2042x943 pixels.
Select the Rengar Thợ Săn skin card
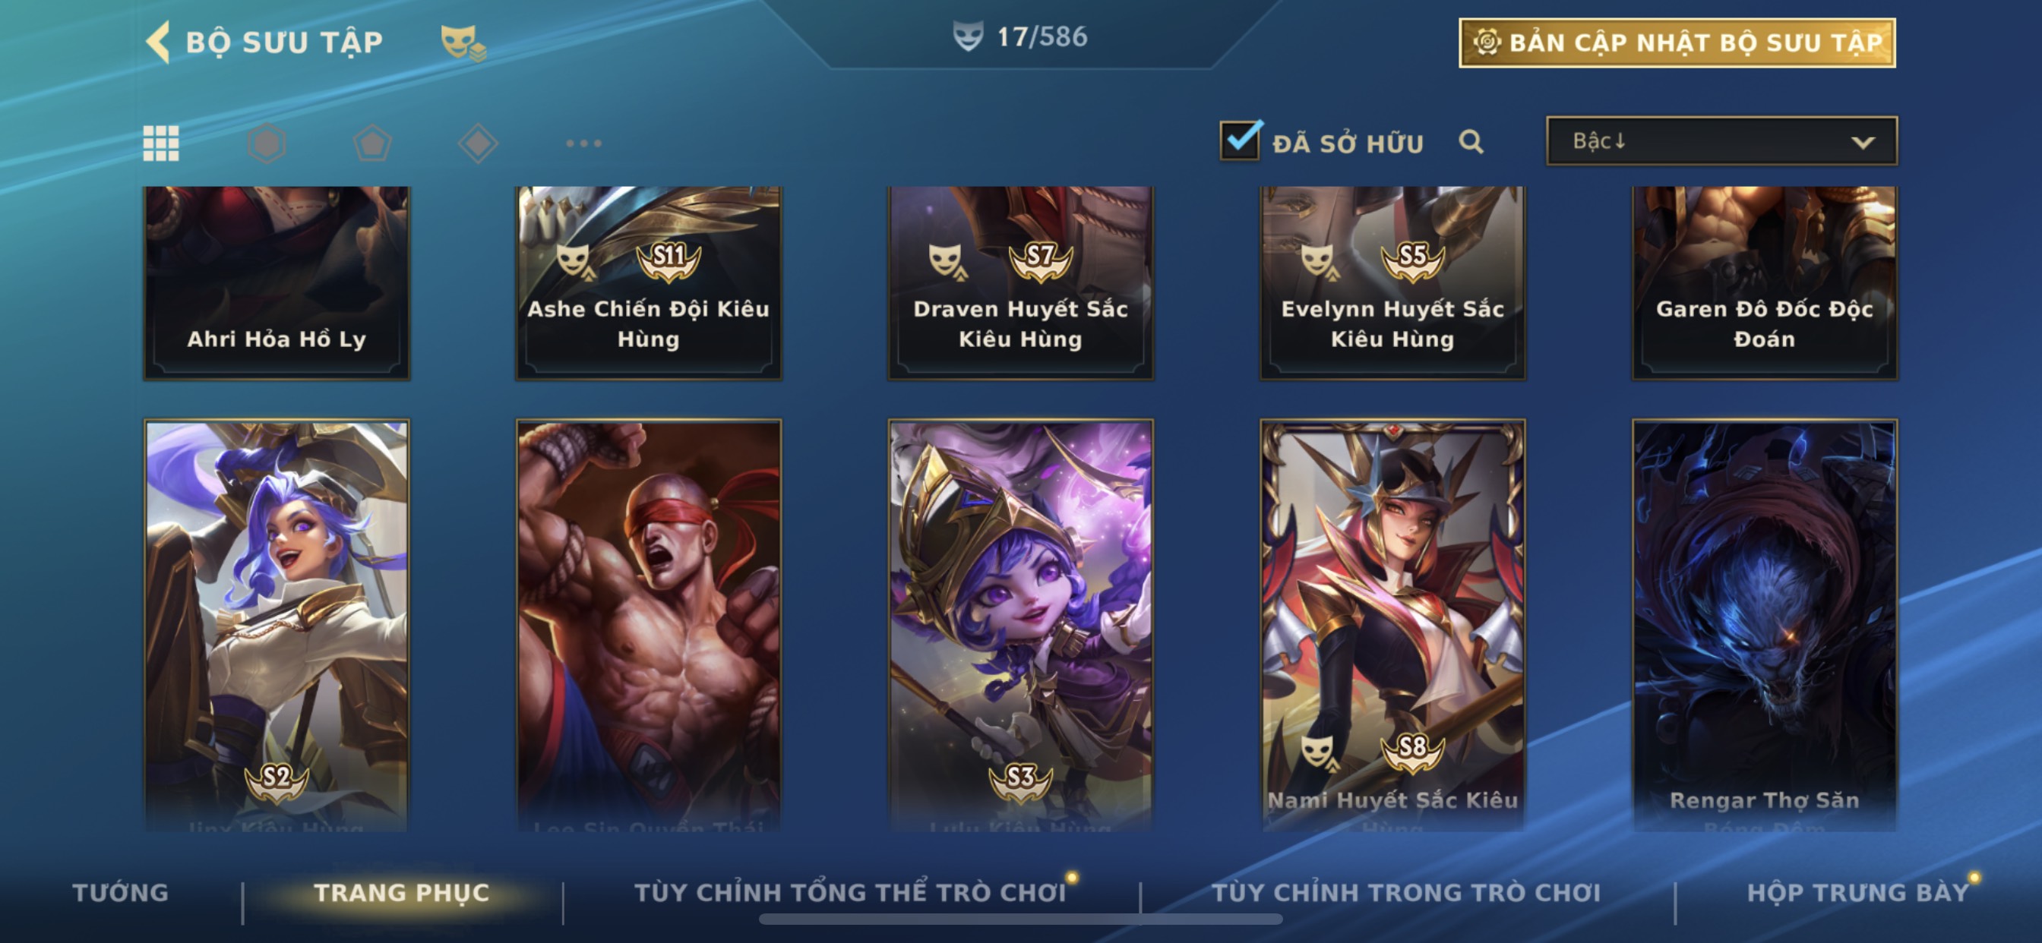click(1764, 625)
